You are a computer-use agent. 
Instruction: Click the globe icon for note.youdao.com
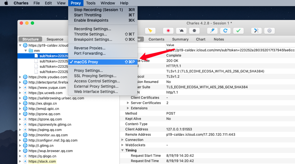[25, 77]
